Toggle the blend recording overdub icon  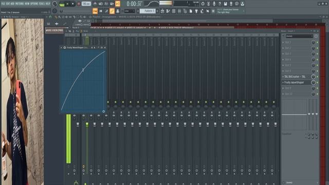point(112,4)
